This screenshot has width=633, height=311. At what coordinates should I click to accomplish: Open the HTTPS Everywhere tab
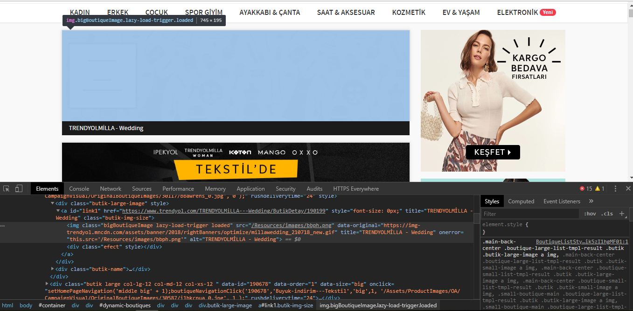pos(356,188)
